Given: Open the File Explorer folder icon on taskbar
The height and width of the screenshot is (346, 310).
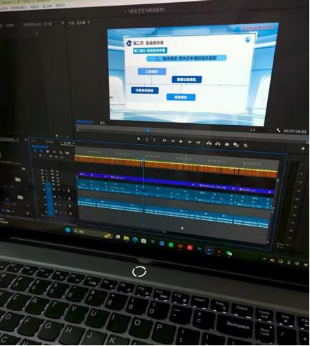Looking at the screenshot, I should point(127,238).
